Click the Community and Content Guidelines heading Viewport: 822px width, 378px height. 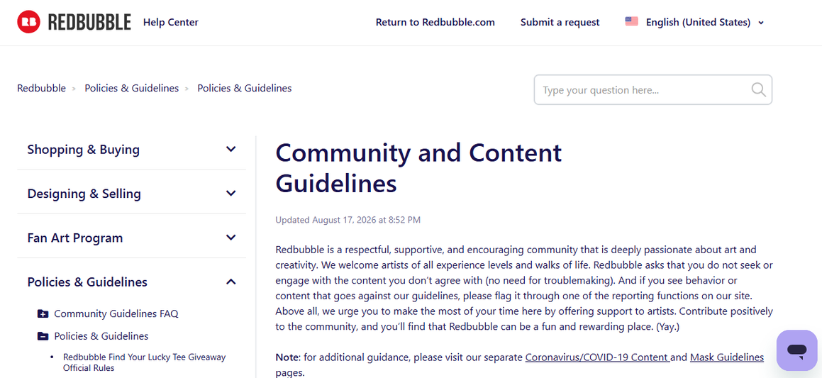pyautogui.click(x=418, y=168)
